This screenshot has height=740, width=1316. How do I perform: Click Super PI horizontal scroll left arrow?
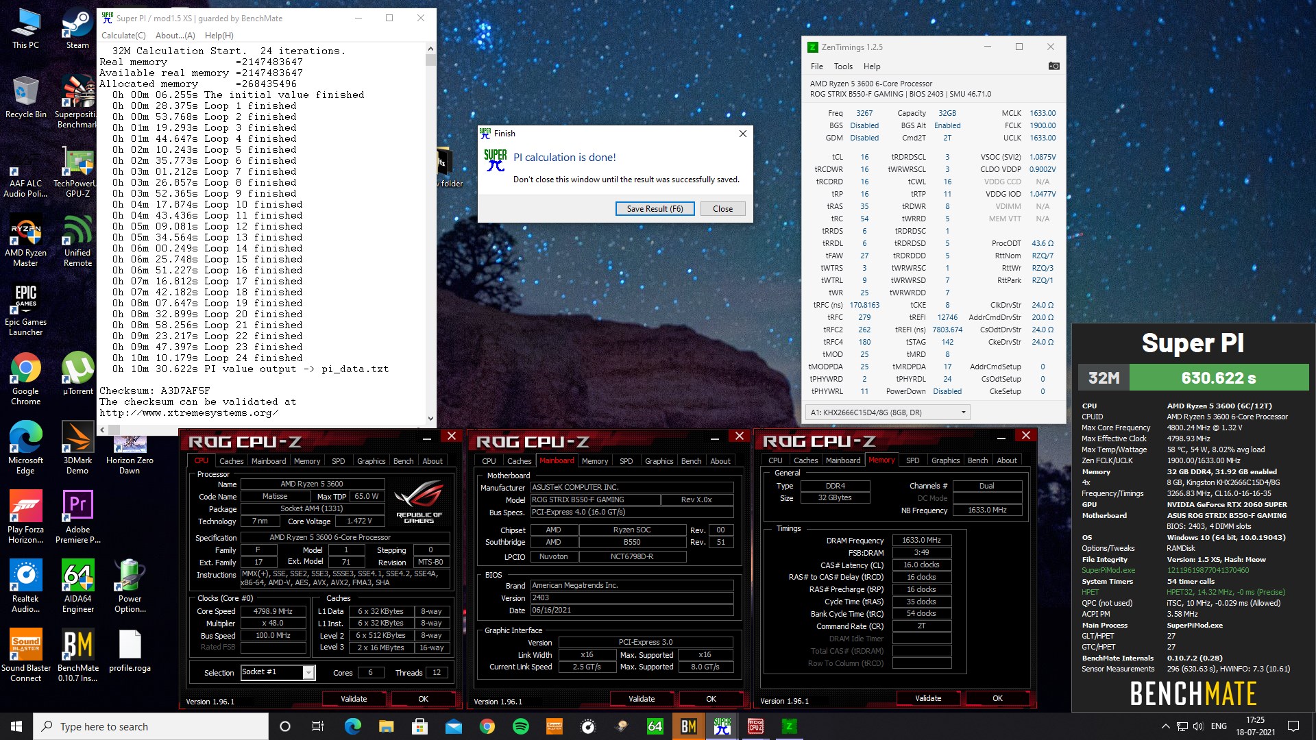point(102,430)
